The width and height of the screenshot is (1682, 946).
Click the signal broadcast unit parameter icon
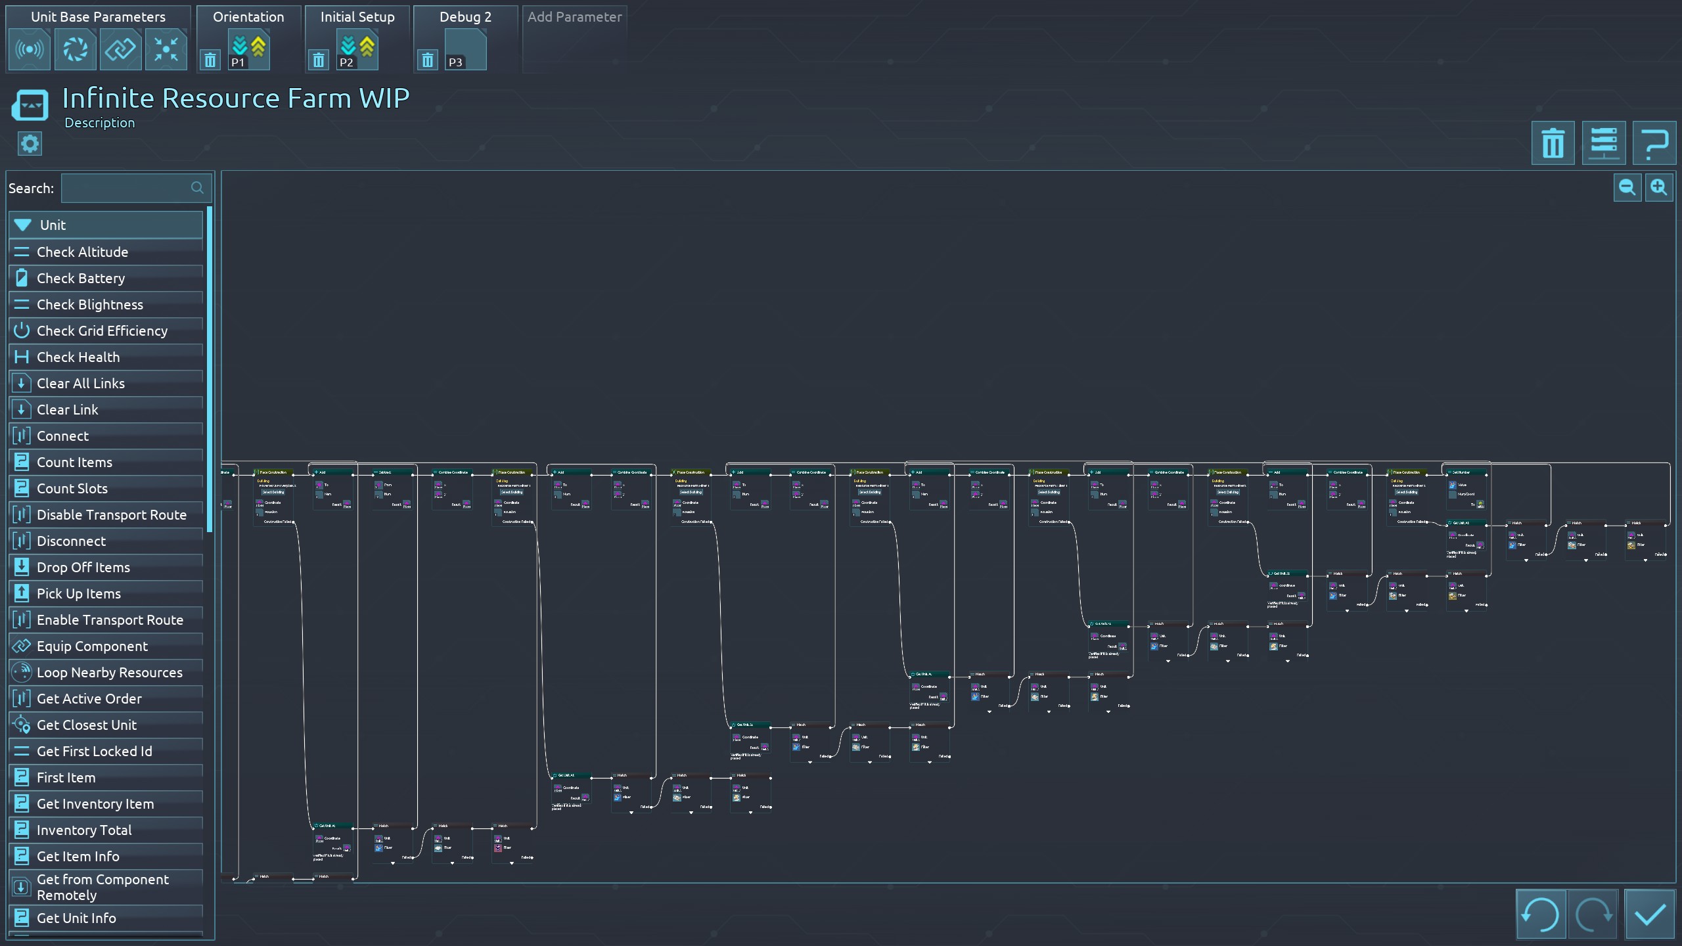[x=30, y=49]
